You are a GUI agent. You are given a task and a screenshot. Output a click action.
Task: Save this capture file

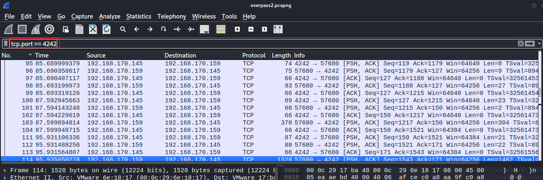tap(79, 29)
